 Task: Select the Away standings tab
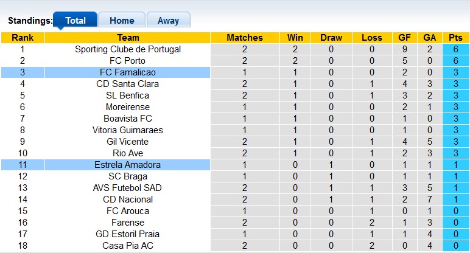[168, 20]
